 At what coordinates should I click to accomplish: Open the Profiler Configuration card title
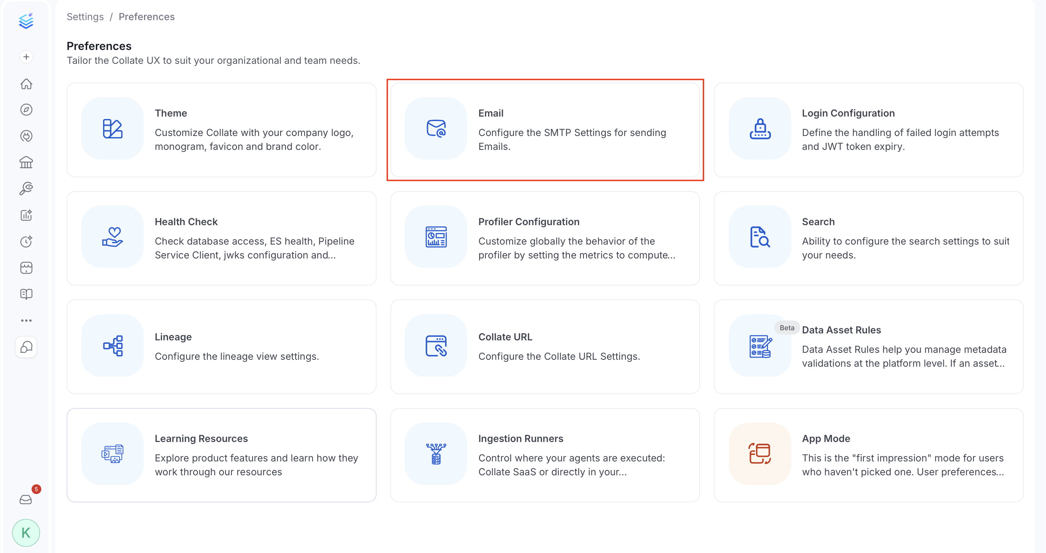coord(529,221)
